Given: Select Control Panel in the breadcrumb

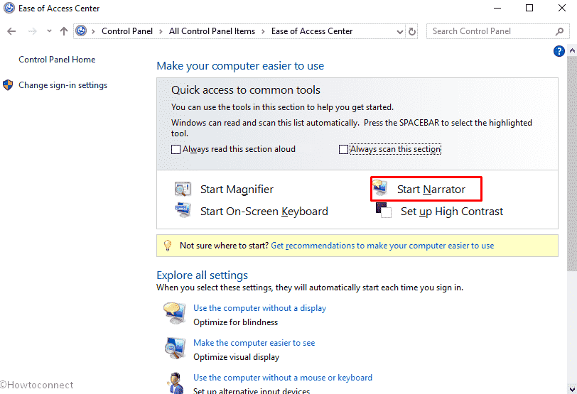Looking at the screenshot, I should tap(127, 31).
